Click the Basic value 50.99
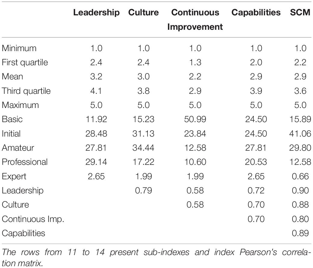This screenshot has height=268, width=313. (195, 119)
